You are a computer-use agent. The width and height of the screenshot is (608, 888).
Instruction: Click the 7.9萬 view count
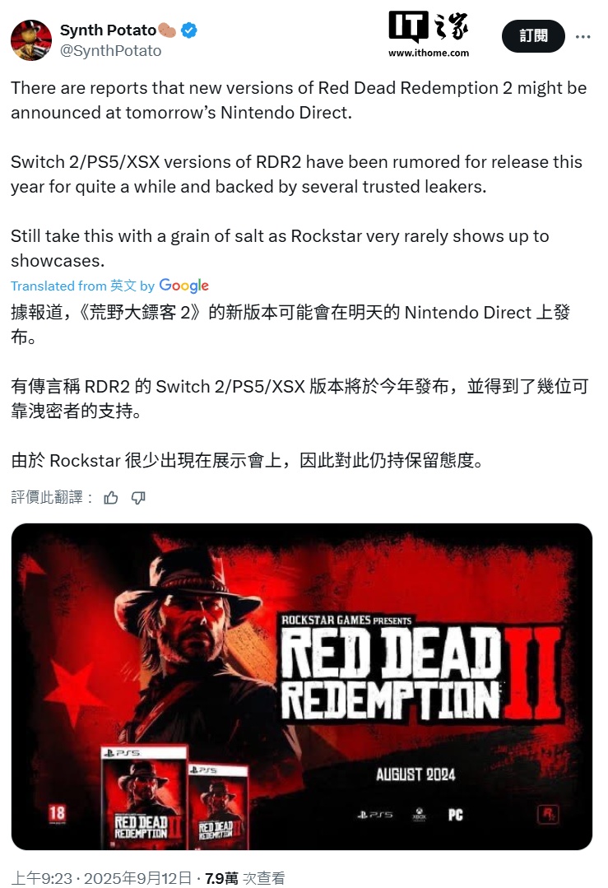[221, 878]
